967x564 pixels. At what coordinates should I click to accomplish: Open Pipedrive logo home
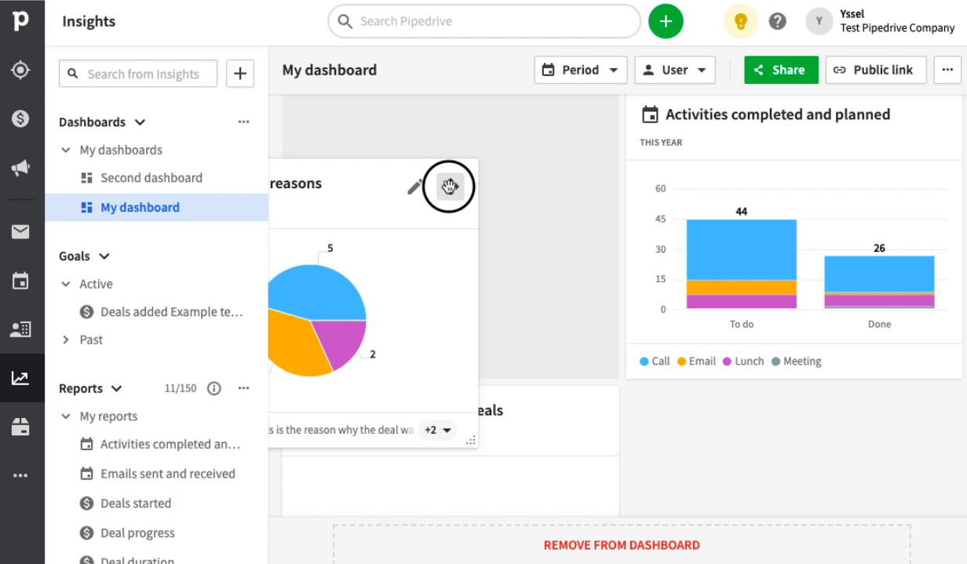coord(21,21)
